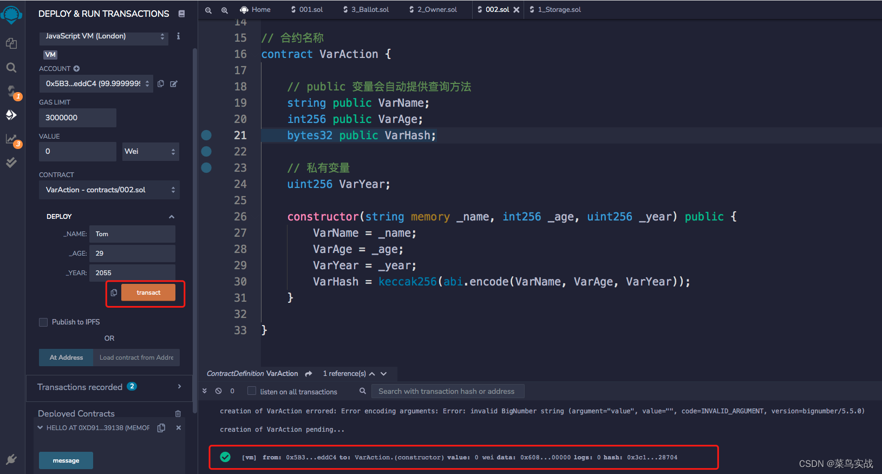882x474 pixels.
Task: Open the Search in files icon
Action: coord(11,68)
